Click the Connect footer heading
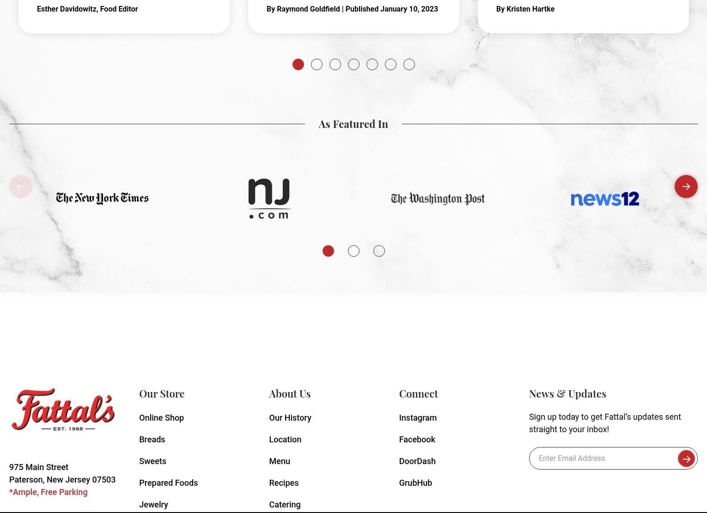This screenshot has width=707, height=513. pyautogui.click(x=418, y=393)
